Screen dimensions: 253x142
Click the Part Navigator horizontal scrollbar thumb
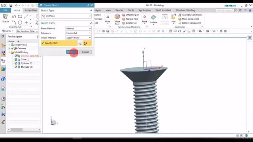tap(17, 129)
